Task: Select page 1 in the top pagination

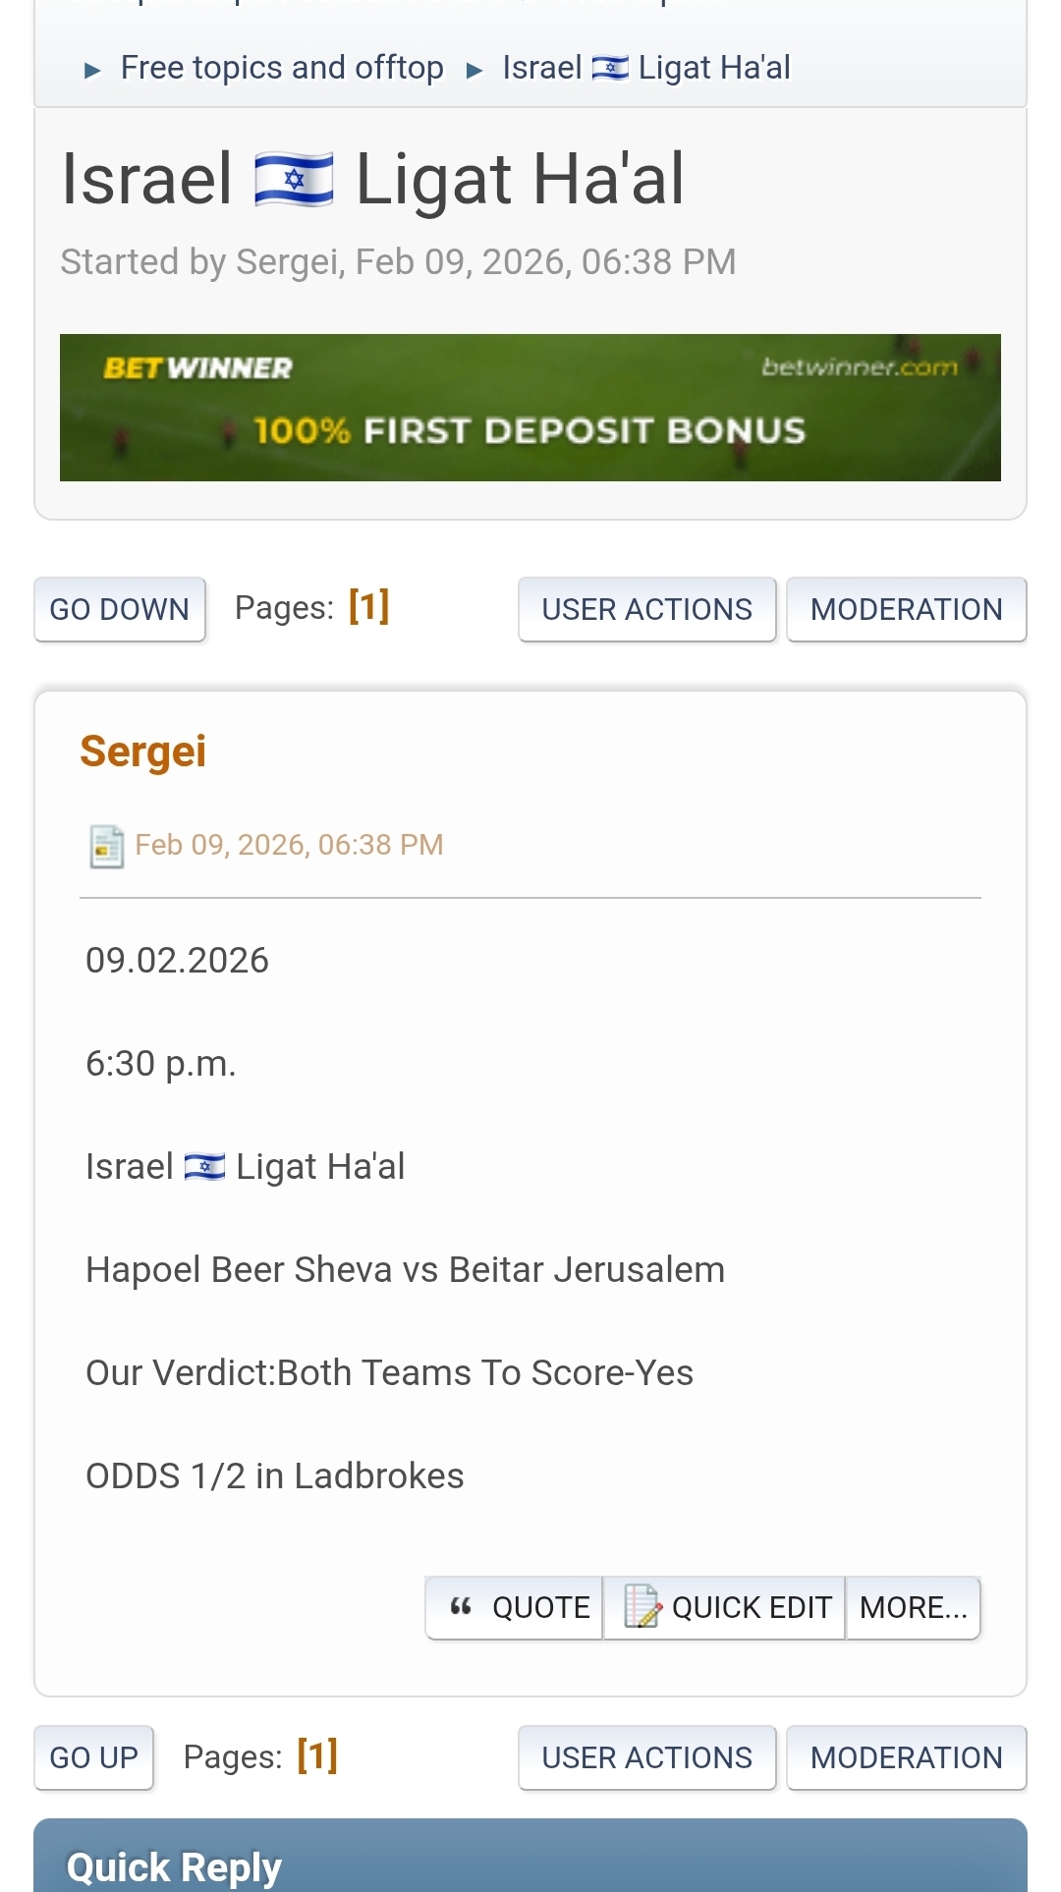Action: coord(369,607)
